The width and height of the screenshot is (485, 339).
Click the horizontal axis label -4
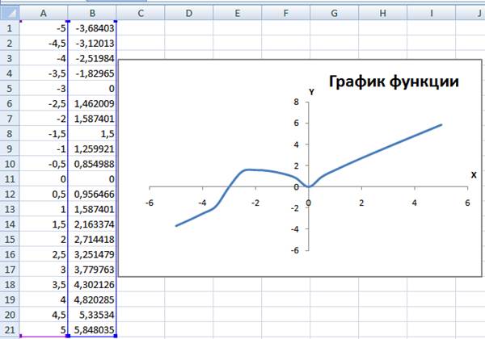[202, 203]
